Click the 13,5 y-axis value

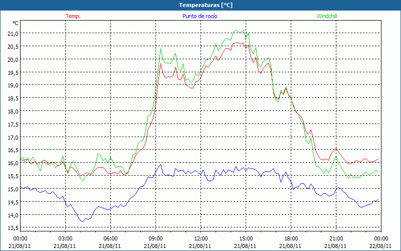13,228
